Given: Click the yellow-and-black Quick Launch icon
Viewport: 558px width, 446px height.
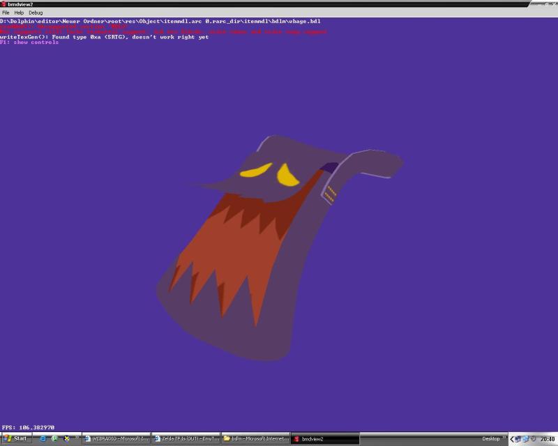Looking at the screenshot, I should pyautogui.click(x=66, y=439).
